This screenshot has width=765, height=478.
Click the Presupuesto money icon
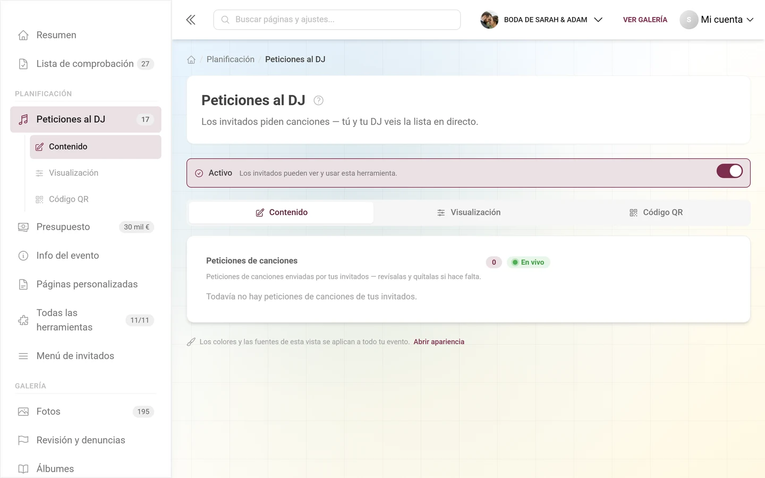pyautogui.click(x=23, y=227)
